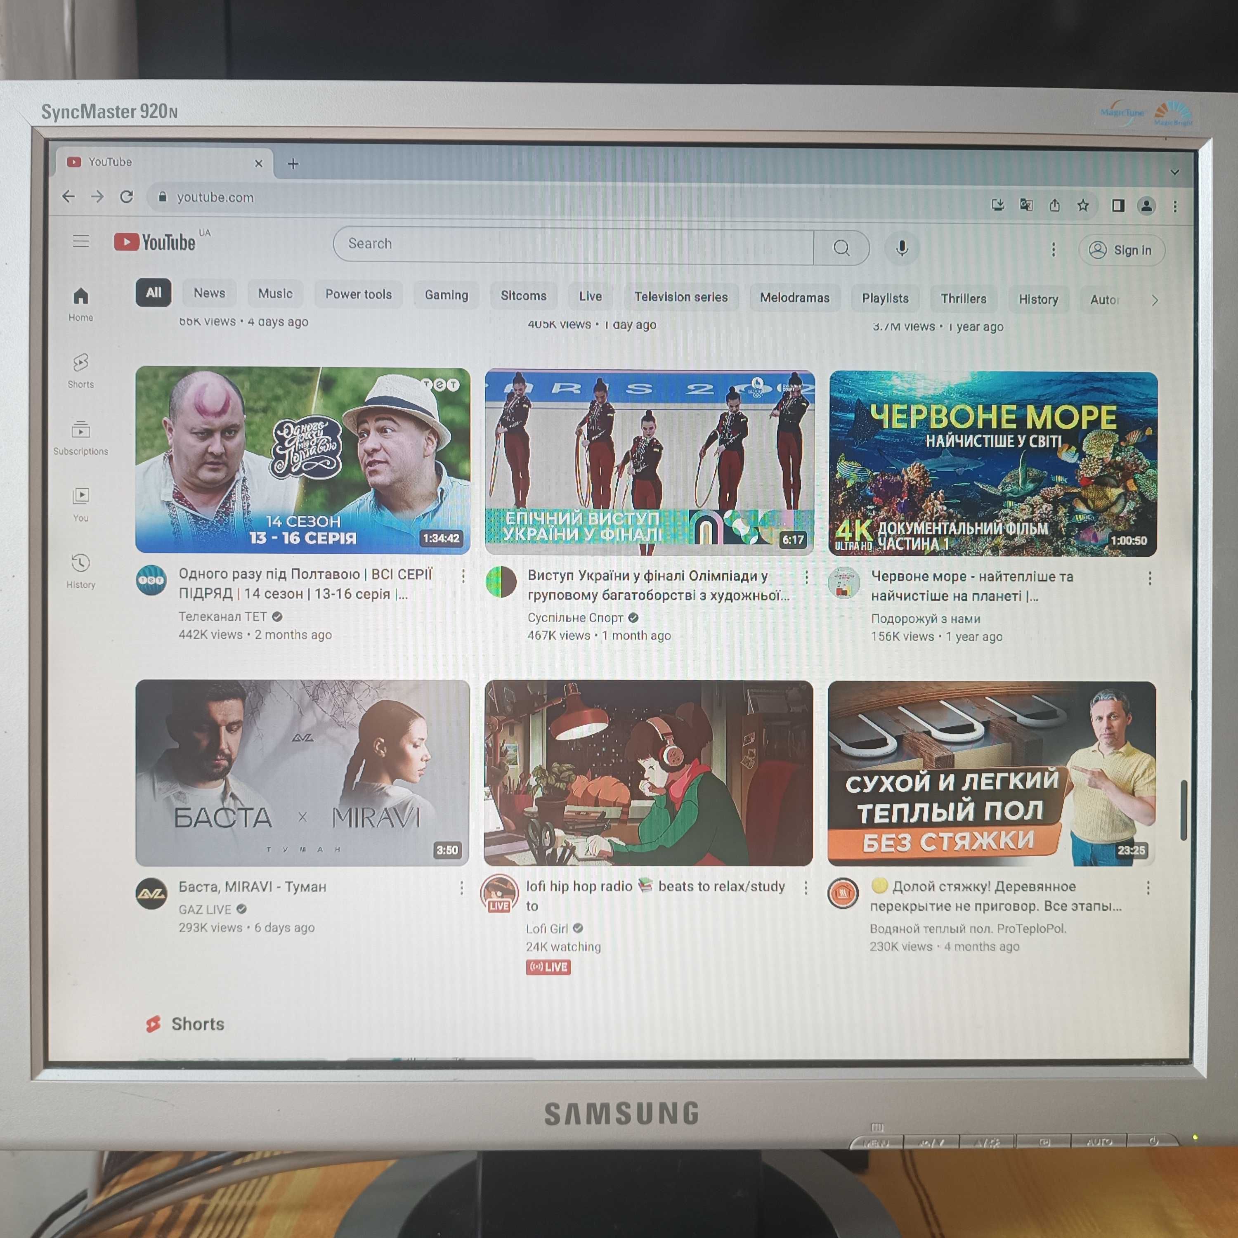Viewport: 1238px width, 1238px height.
Task: Activate voice search microphone
Action: coord(902,248)
